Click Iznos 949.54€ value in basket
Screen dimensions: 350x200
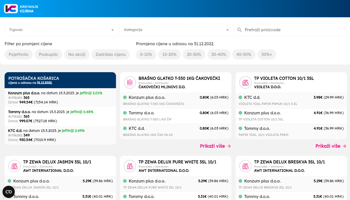[x=26, y=102]
